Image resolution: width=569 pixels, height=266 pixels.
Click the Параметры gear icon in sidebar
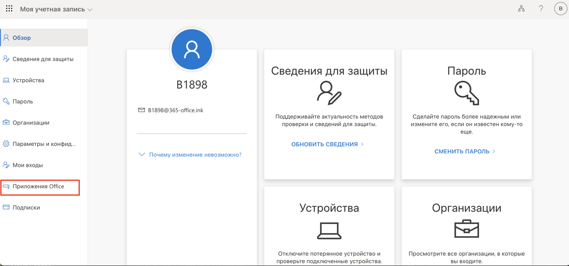tap(6, 144)
